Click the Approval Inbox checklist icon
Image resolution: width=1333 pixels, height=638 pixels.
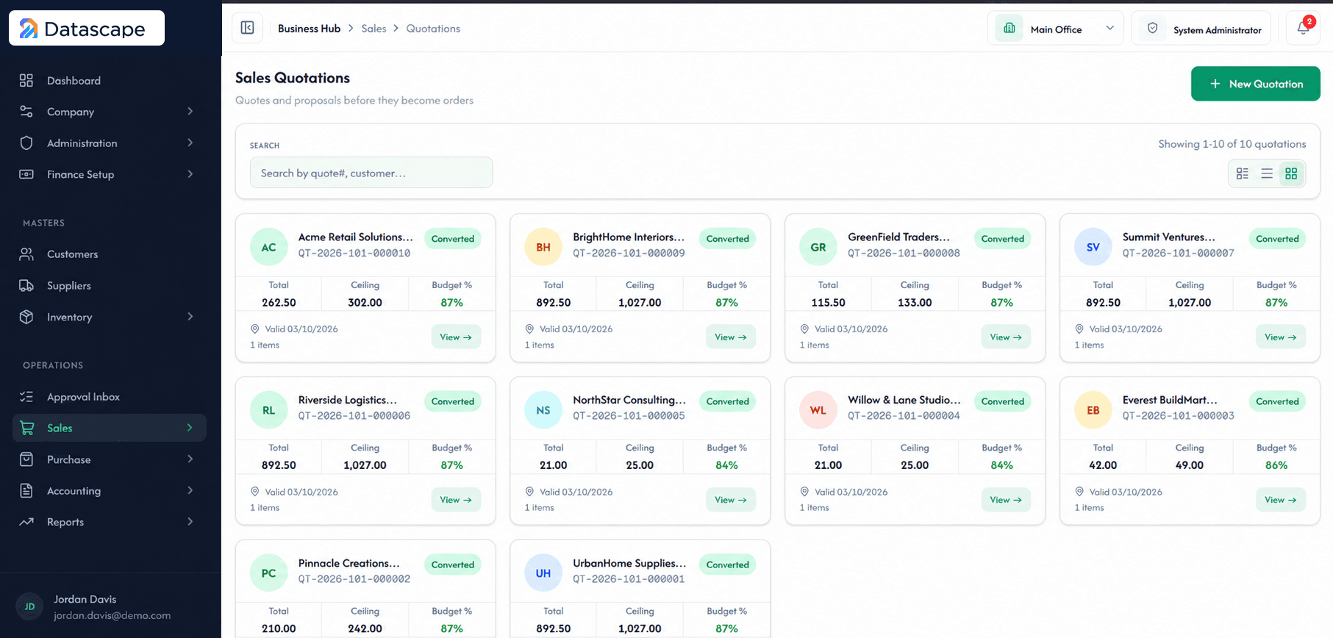click(x=26, y=396)
